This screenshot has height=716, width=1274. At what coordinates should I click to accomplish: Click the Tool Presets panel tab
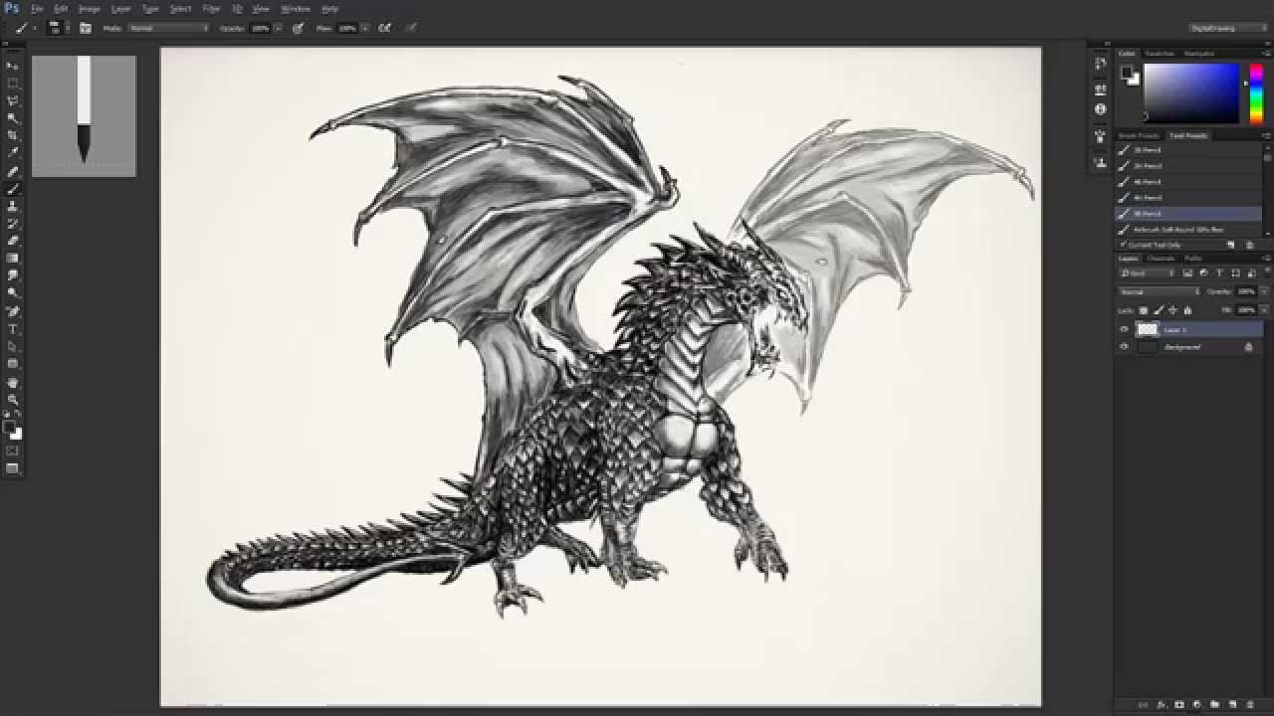coord(1187,135)
